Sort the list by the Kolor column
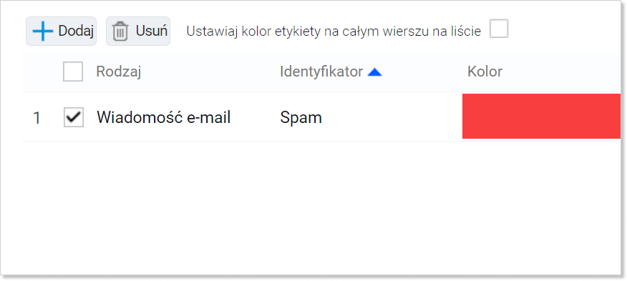627x281 pixels. (x=485, y=72)
